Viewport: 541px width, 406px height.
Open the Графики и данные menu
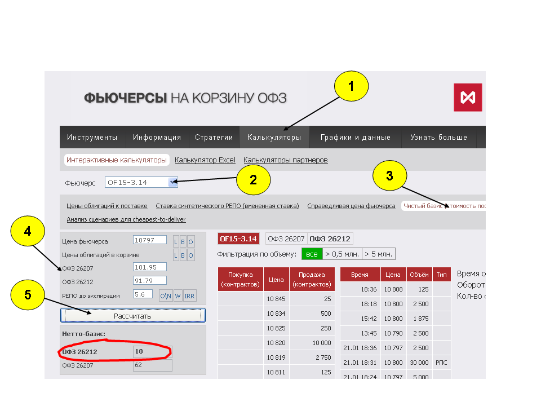[356, 138]
